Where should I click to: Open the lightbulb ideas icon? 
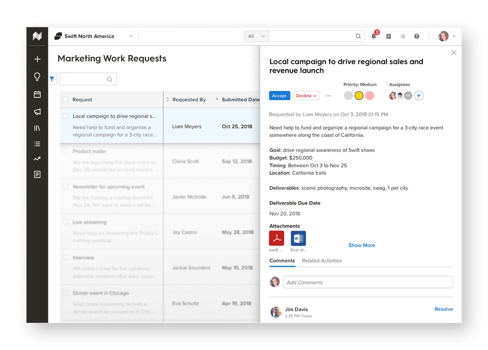pos(37,77)
